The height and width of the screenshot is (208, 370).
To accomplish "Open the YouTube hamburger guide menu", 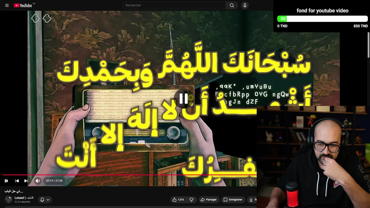I will point(7,5).
